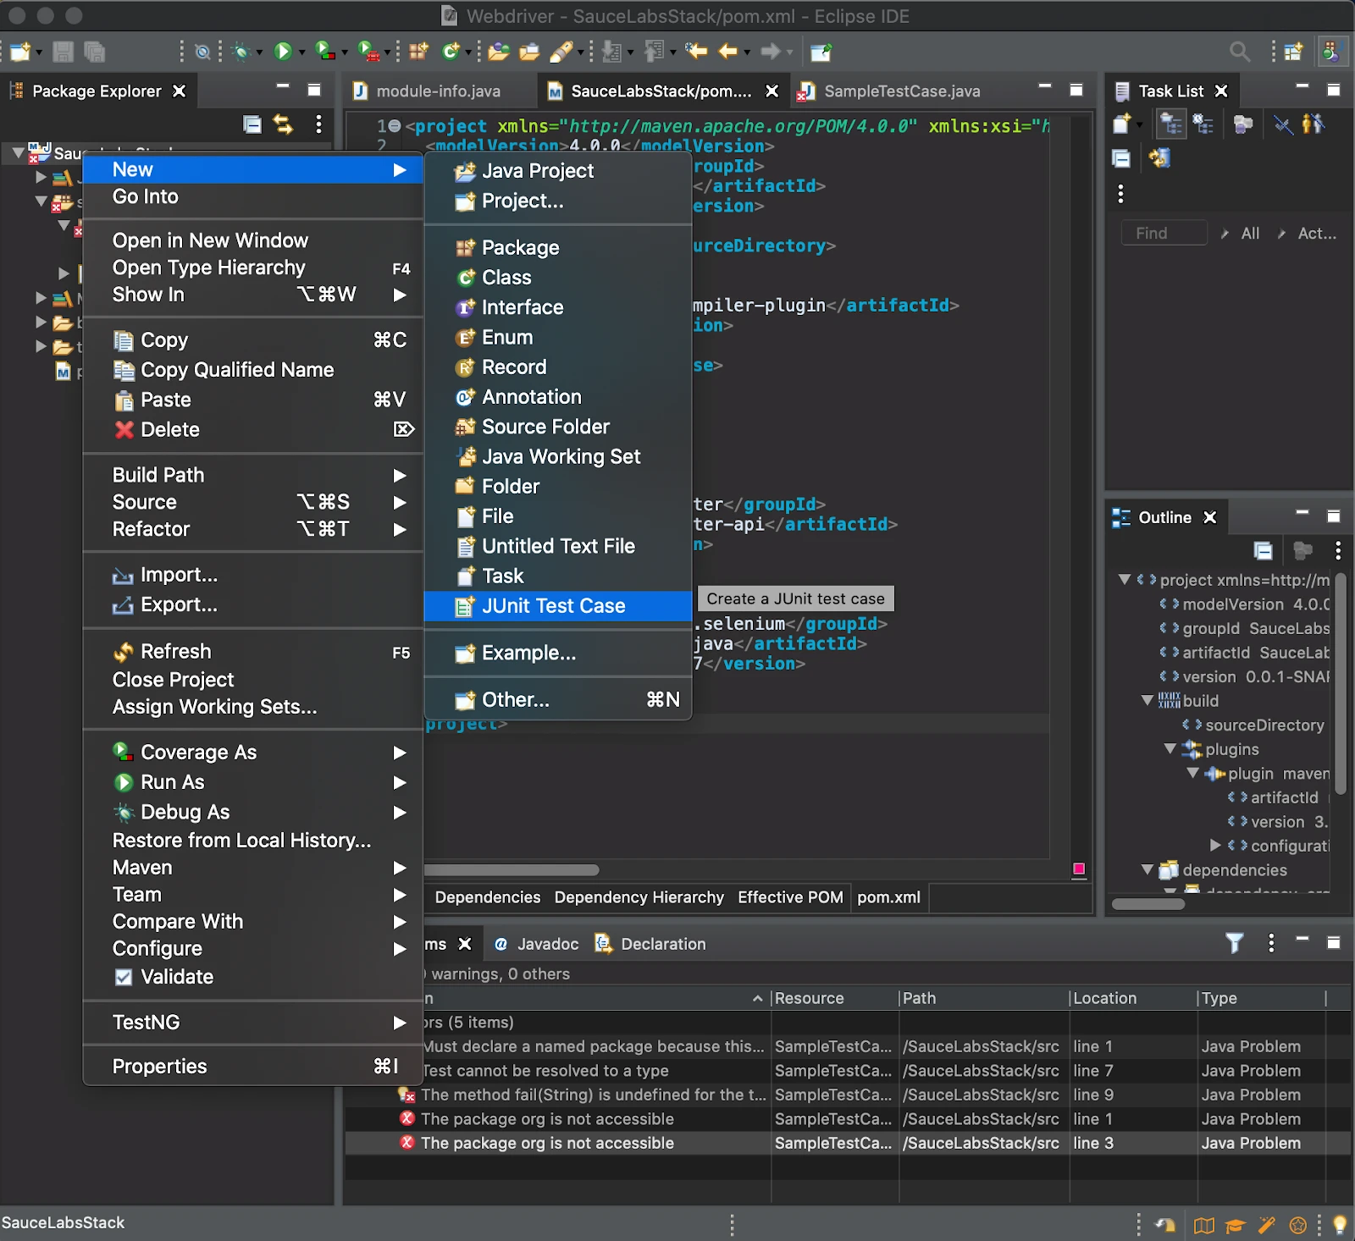Click Collapse All in Package Explorer
This screenshot has height=1241, width=1355.
point(252,125)
